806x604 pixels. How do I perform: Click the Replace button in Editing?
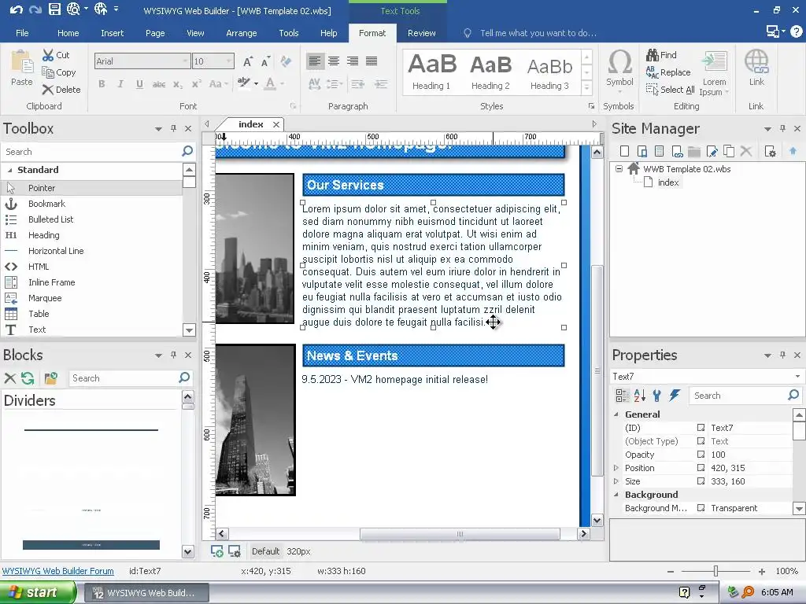click(668, 72)
